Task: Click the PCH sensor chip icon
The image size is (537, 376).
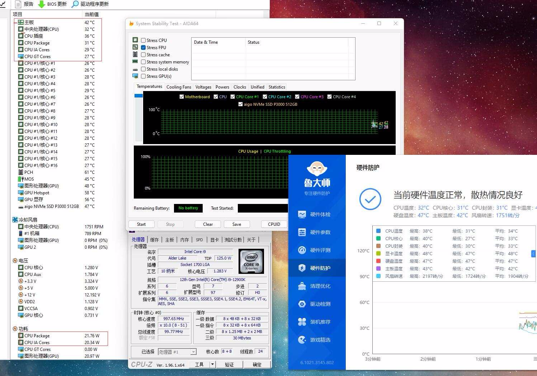Action: (21, 172)
